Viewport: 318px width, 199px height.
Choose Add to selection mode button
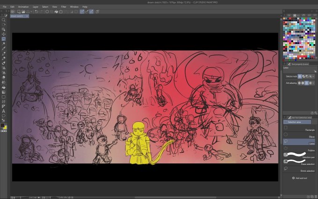304,76
